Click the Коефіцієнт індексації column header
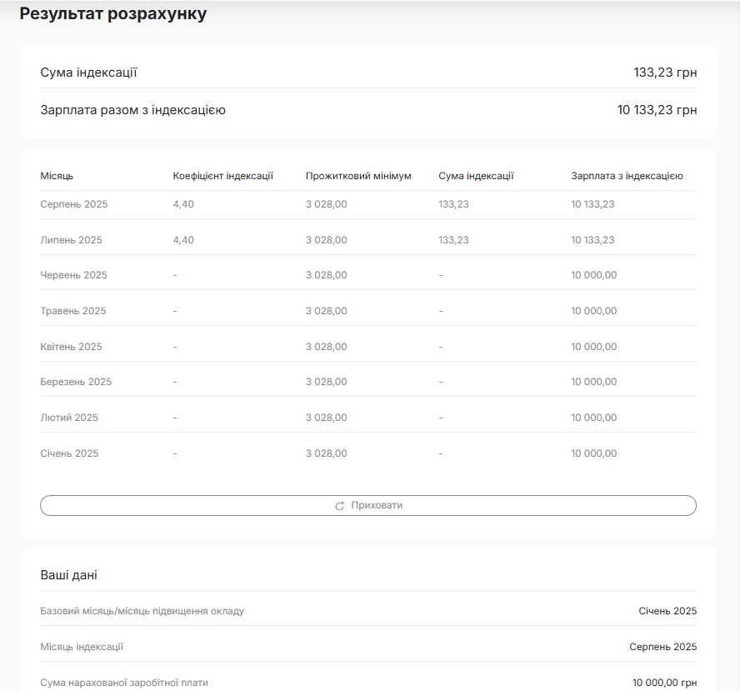740x691 pixels. [223, 176]
